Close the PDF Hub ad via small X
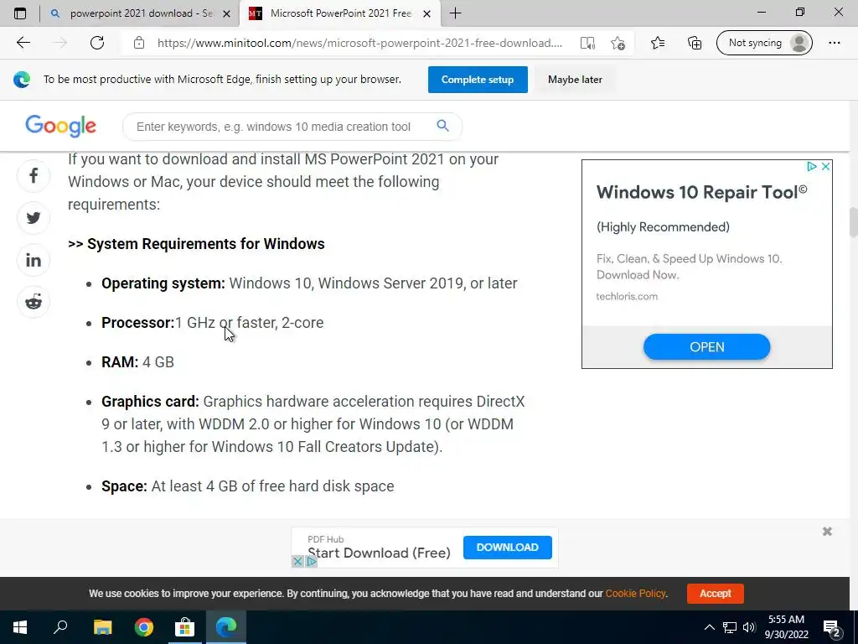Image resolution: width=858 pixels, height=644 pixels. coord(297,561)
